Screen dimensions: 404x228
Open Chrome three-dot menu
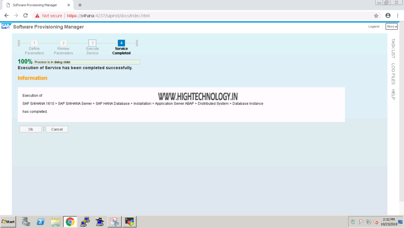click(398, 16)
